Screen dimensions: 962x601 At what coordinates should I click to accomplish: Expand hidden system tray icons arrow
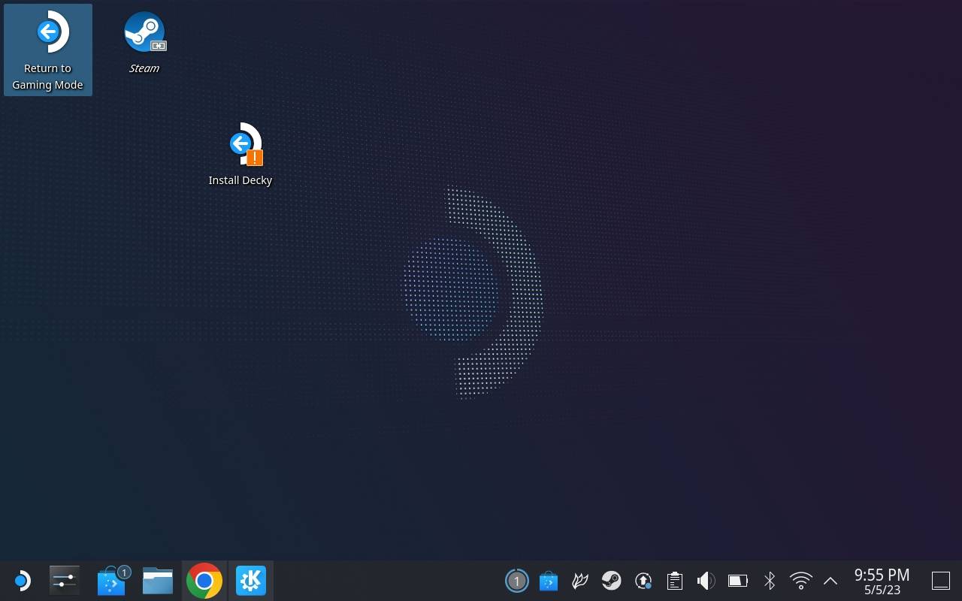[x=830, y=581]
